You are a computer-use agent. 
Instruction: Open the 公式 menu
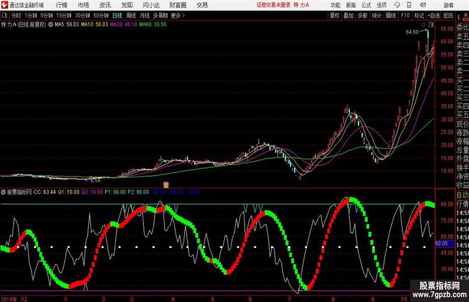pos(366,5)
